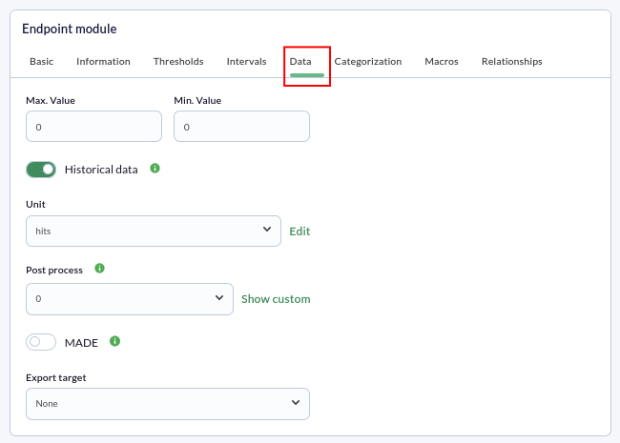This screenshot has height=443, width=620.
Task: Click the Show custom link
Action: point(276,299)
